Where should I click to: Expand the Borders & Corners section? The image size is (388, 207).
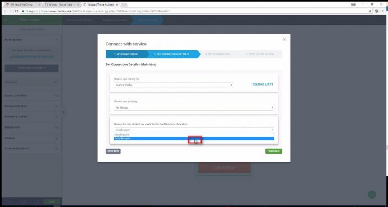pyautogui.click(x=31, y=117)
